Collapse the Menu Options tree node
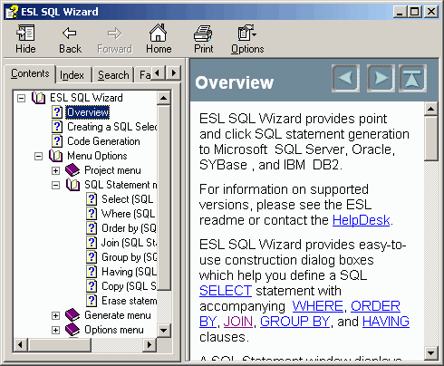The image size is (444, 366). (x=38, y=156)
